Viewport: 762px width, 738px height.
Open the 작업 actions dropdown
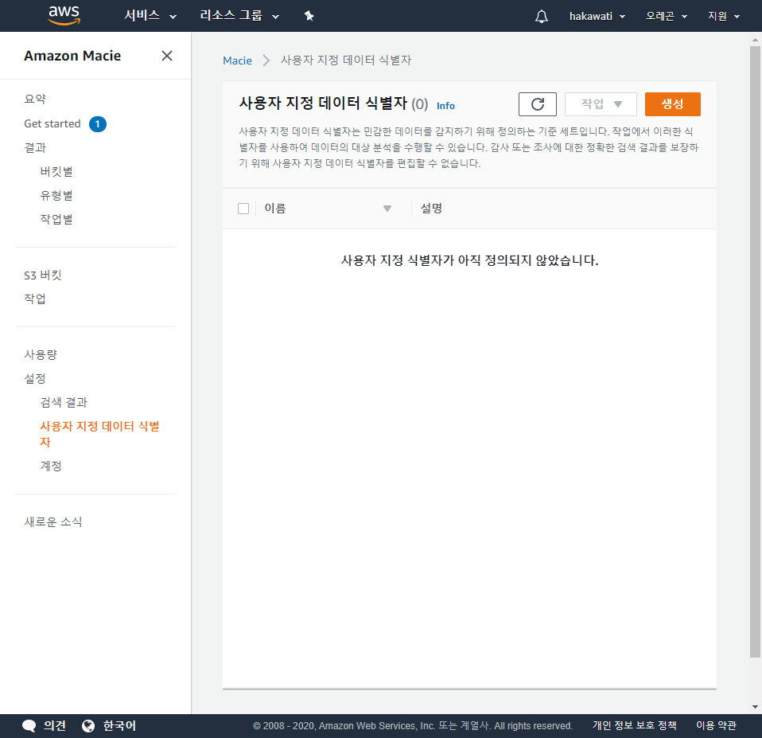tap(601, 104)
